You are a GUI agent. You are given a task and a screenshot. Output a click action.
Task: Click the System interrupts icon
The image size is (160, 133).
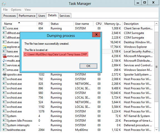5,125
